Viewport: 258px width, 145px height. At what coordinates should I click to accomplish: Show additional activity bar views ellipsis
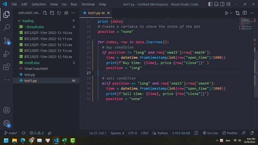(6, 80)
